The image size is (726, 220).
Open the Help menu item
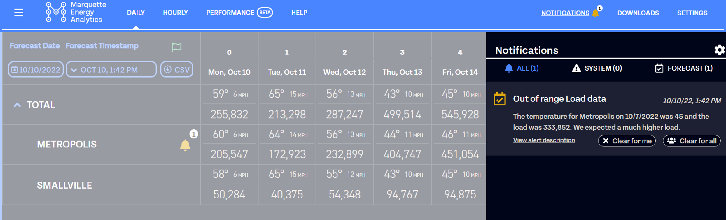coord(299,13)
